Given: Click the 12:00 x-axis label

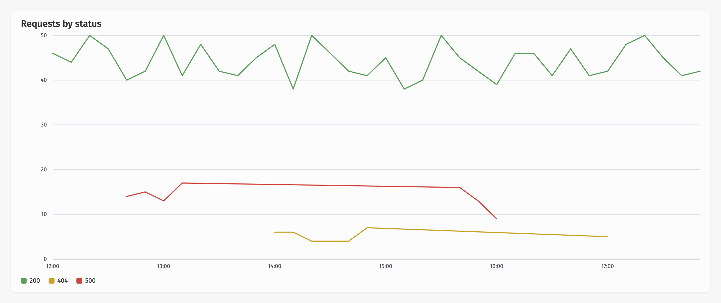Looking at the screenshot, I should 53,266.
